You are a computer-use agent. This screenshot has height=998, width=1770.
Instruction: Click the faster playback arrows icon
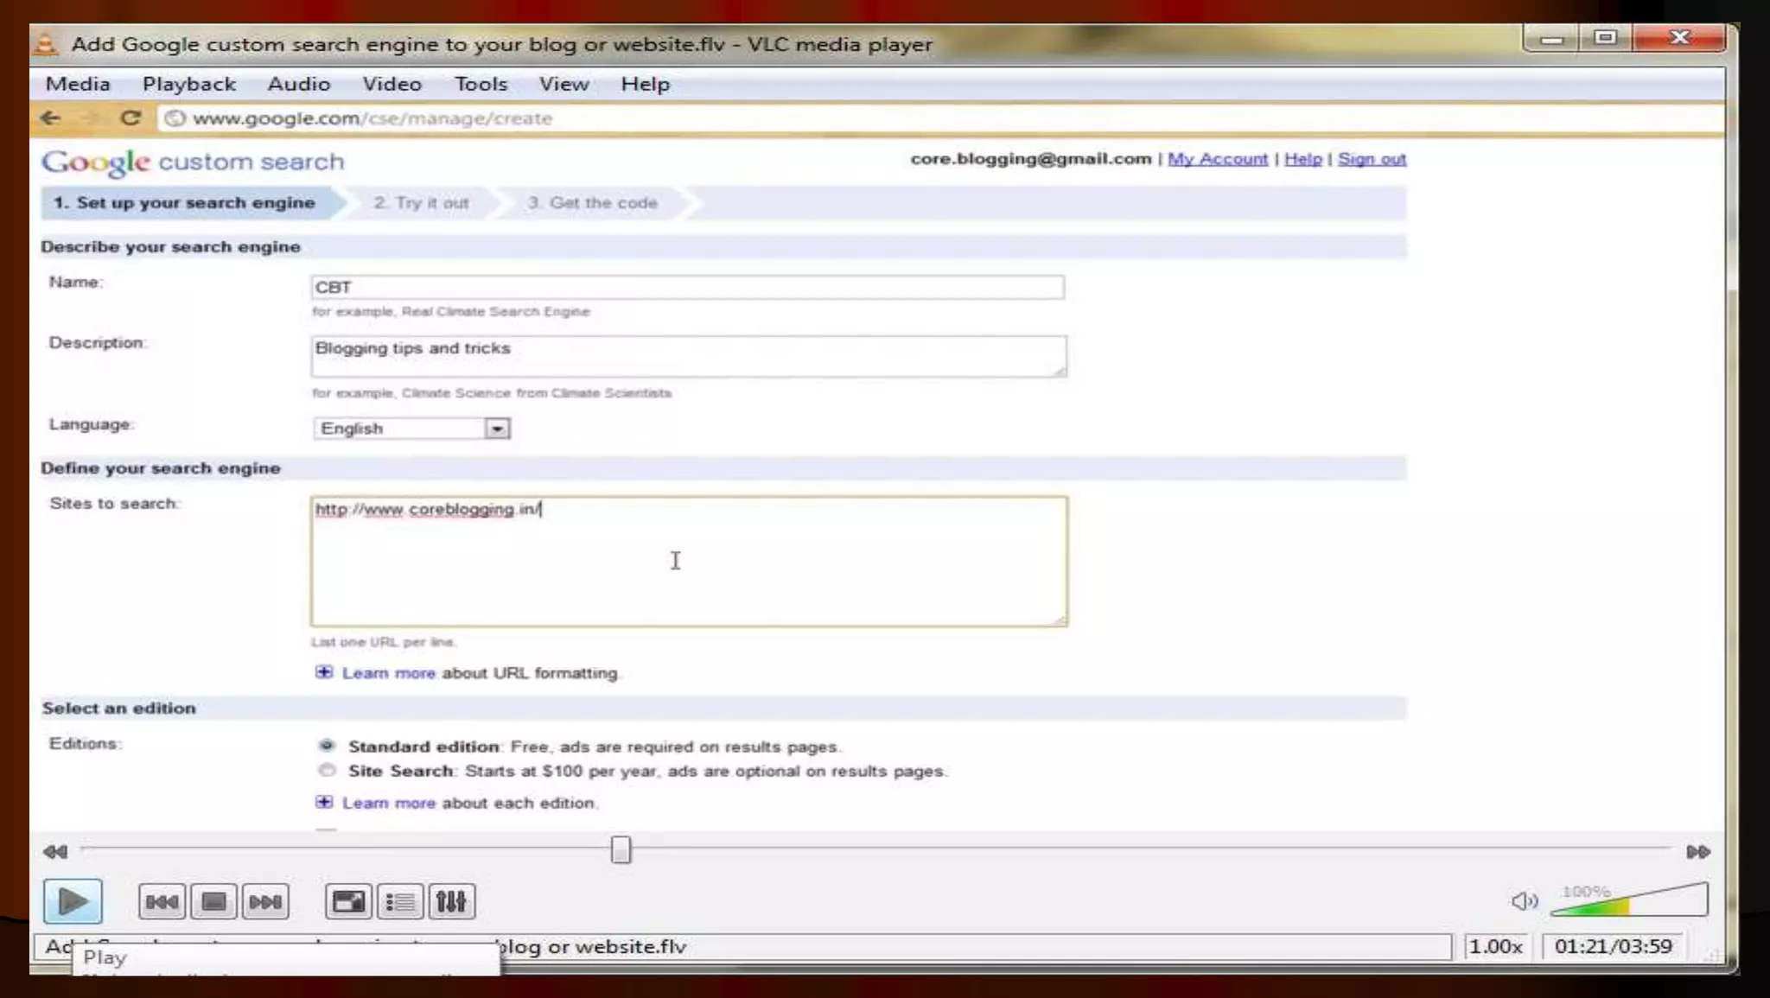coord(1697,852)
